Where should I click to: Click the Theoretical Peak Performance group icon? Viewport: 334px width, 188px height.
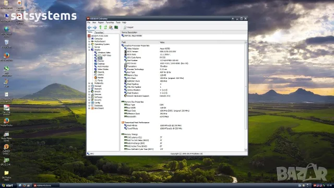coord(123,123)
